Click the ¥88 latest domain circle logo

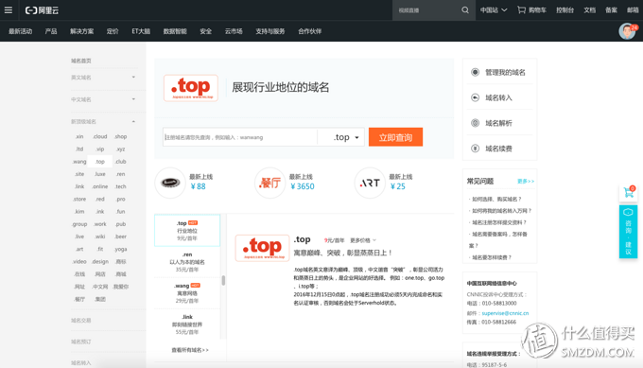(x=170, y=183)
